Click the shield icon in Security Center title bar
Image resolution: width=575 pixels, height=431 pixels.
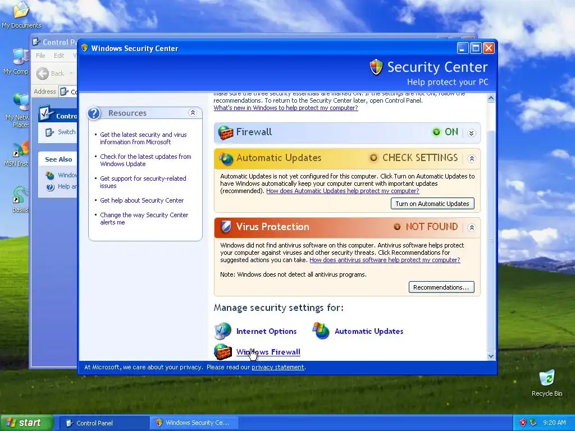click(x=85, y=48)
